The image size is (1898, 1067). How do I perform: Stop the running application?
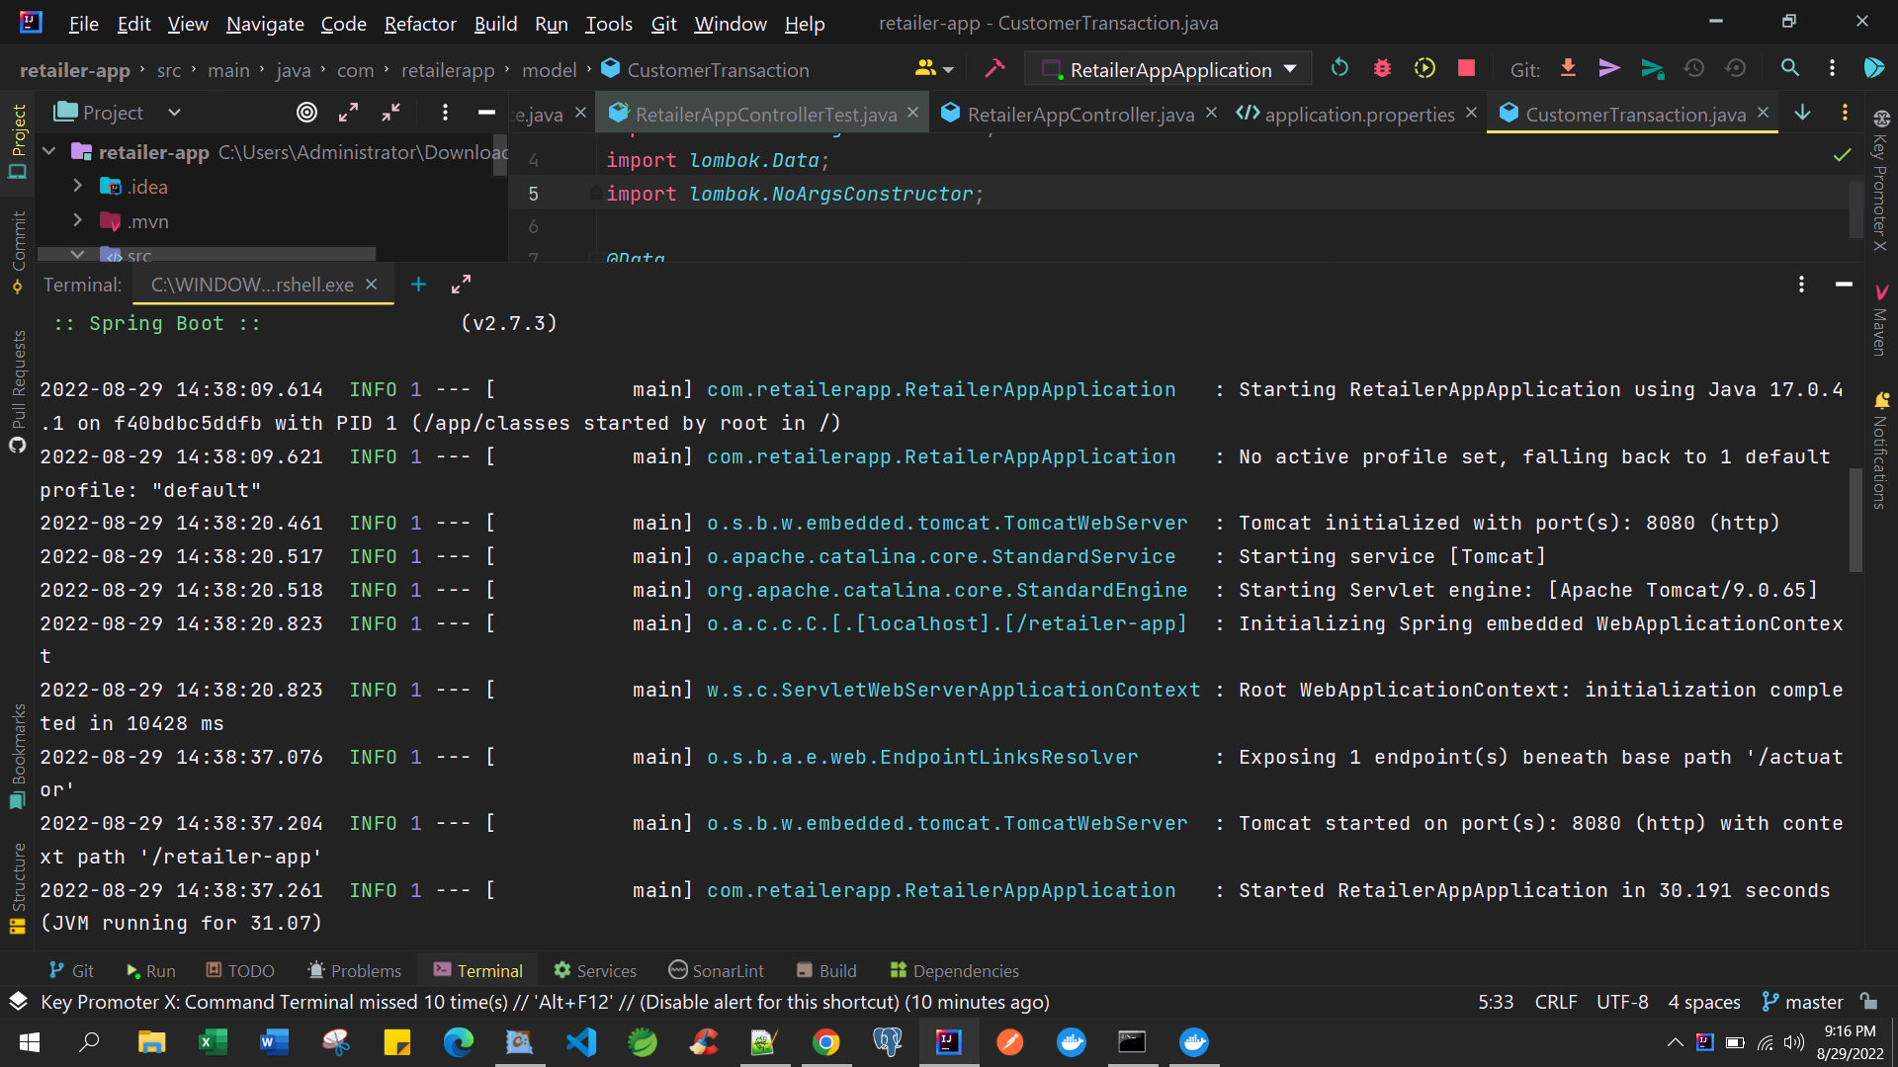click(x=1466, y=68)
